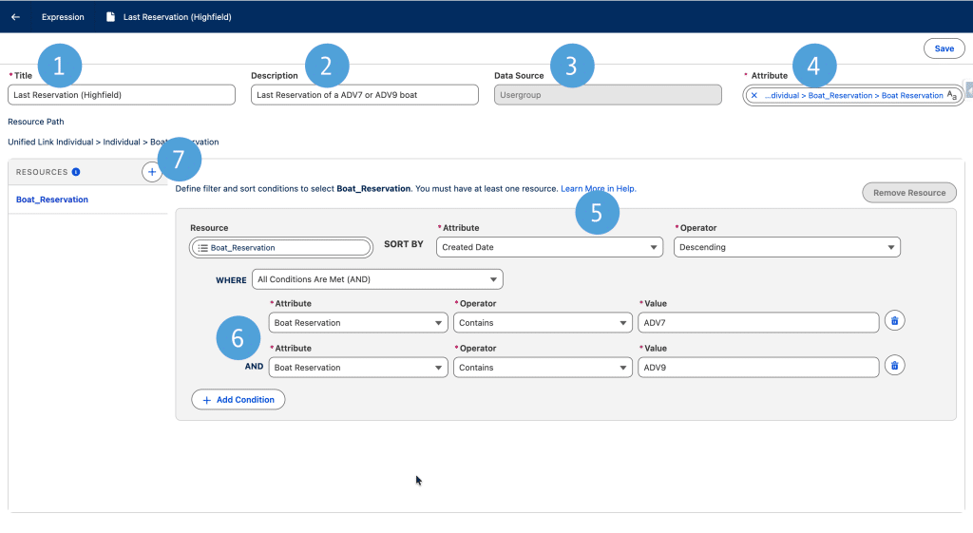Click the Resources info icon
The image size is (973, 533).
click(76, 172)
